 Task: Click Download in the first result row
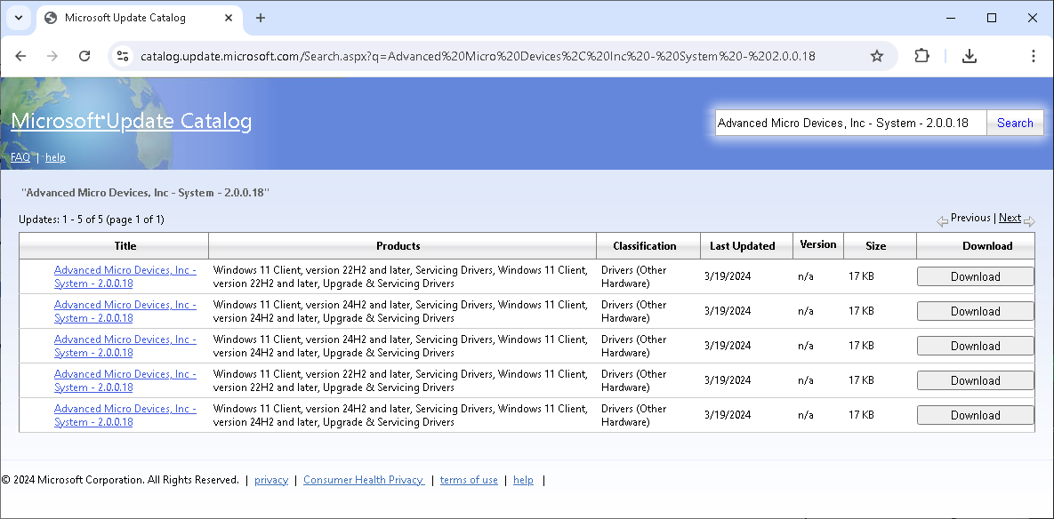[x=976, y=276]
